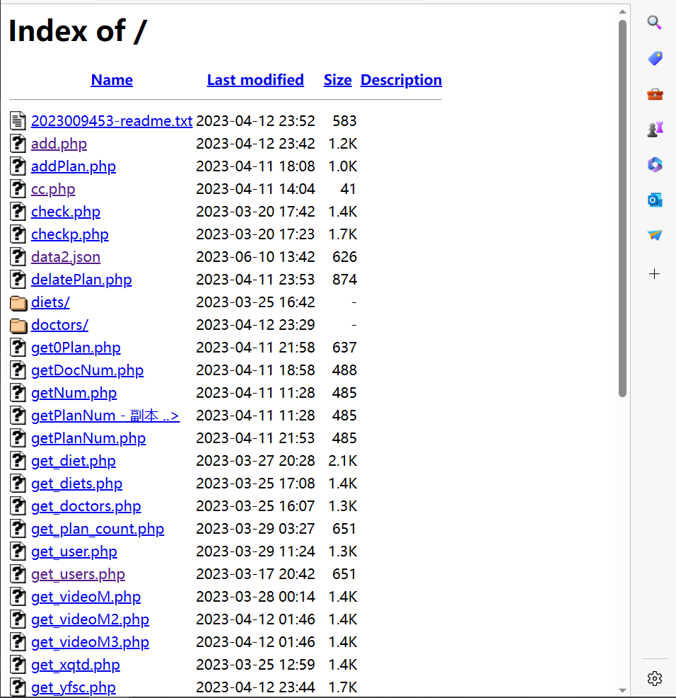Open the data2.json file link

(66, 257)
